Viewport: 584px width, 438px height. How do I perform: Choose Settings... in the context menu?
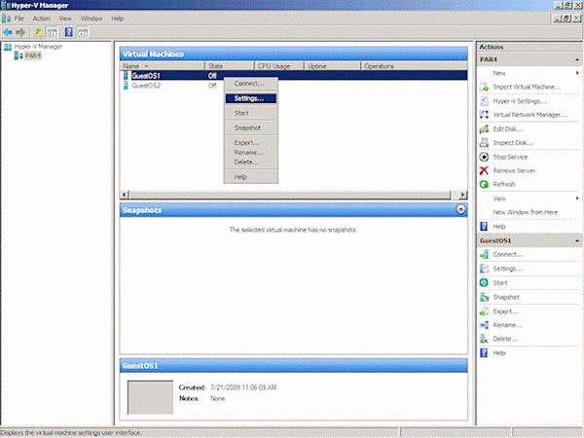click(251, 98)
